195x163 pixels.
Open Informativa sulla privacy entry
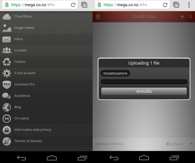coord(46,130)
